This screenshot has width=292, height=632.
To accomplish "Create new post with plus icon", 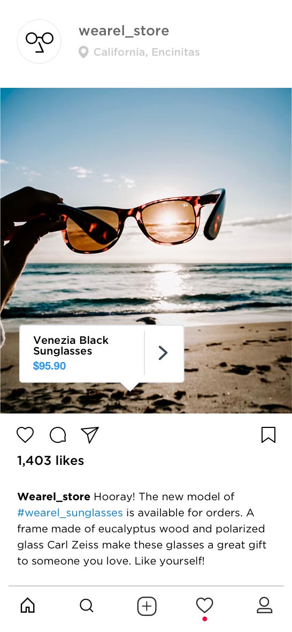I will tap(147, 606).
